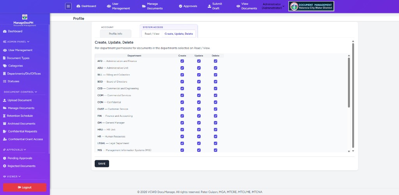Click the Categories tags icon

[x=5, y=66]
